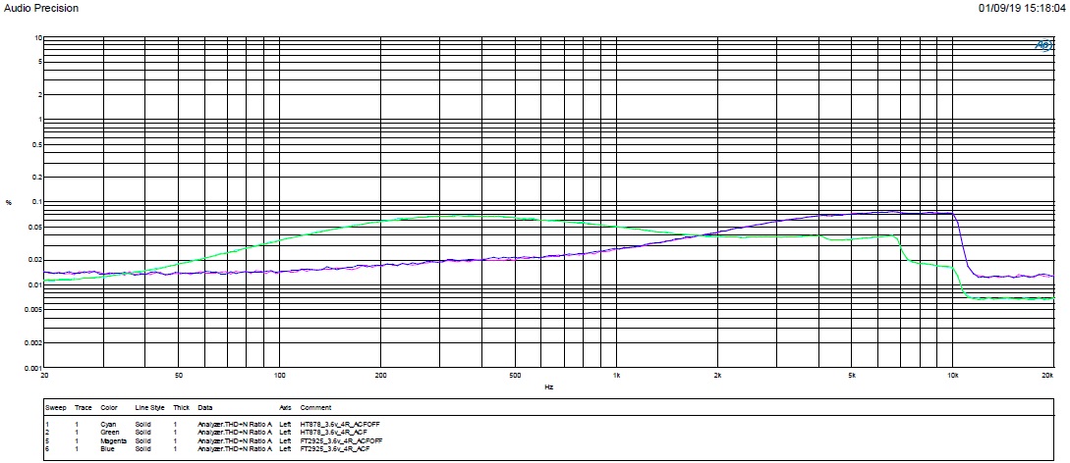Click the Color column header

click(108, 407)
